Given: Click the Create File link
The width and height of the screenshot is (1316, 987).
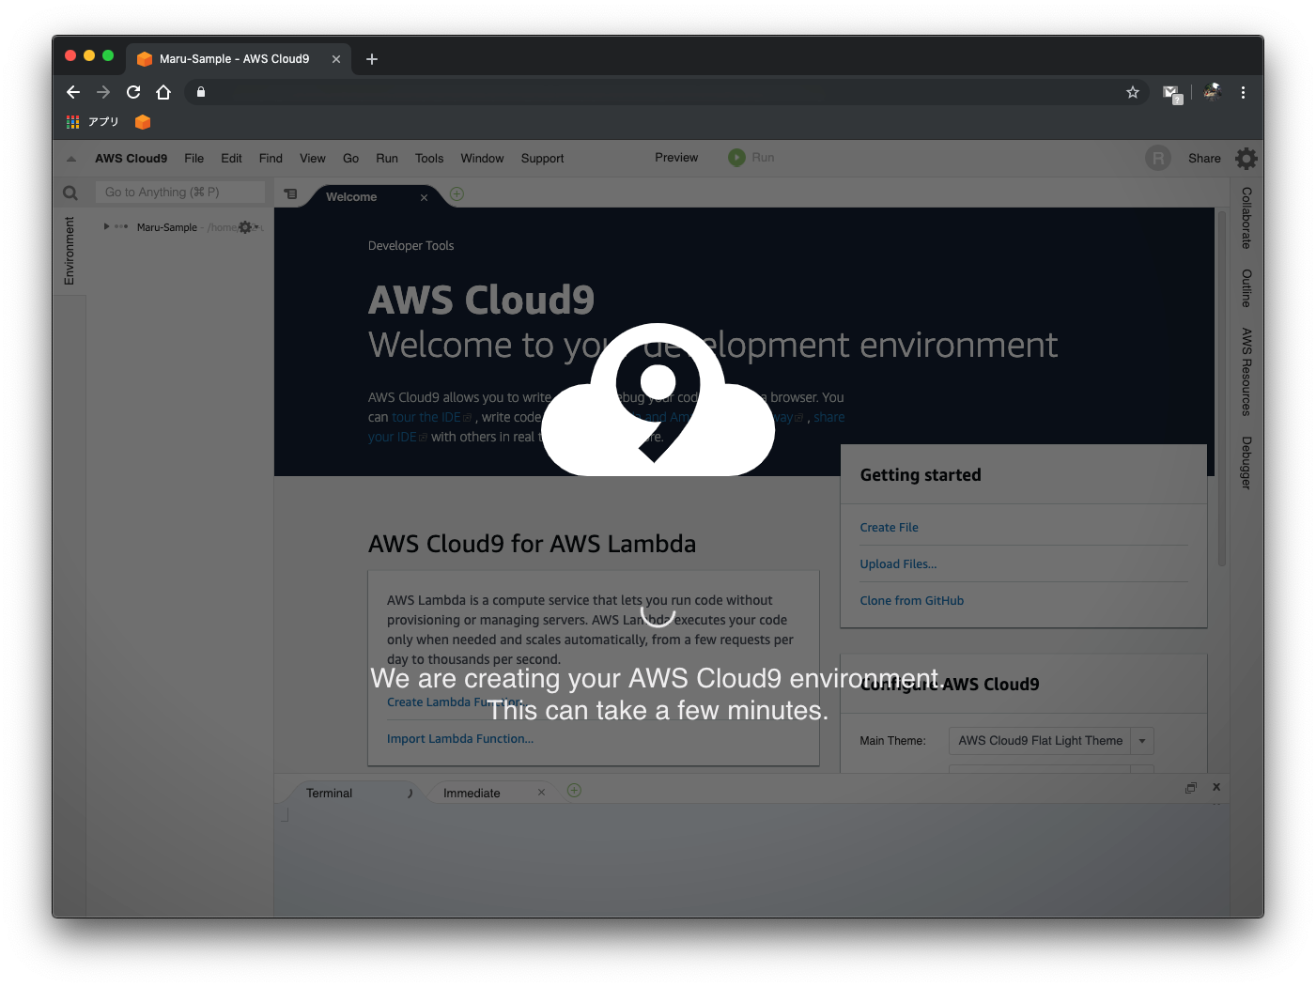Looking at the screenshot, I should click(889, 528).
